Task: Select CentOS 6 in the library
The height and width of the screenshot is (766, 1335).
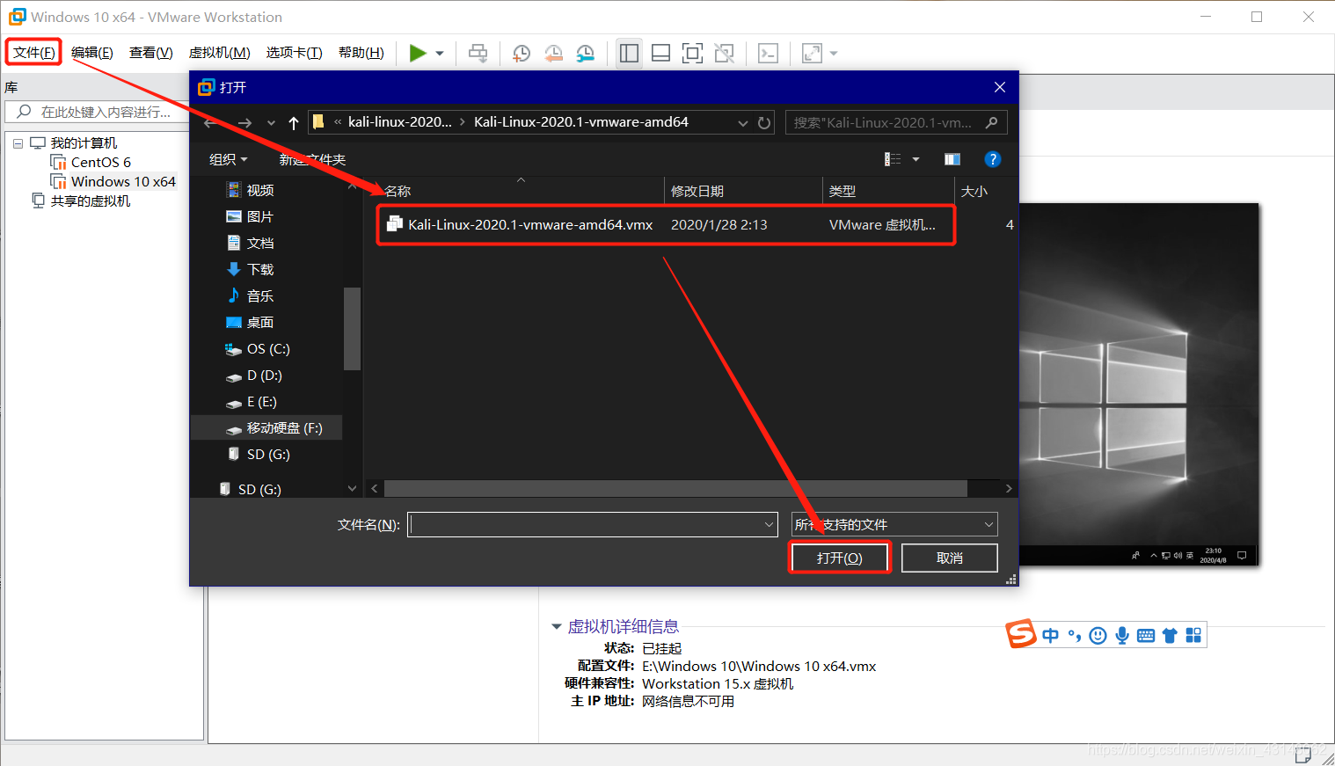Action: click(101, 162)
